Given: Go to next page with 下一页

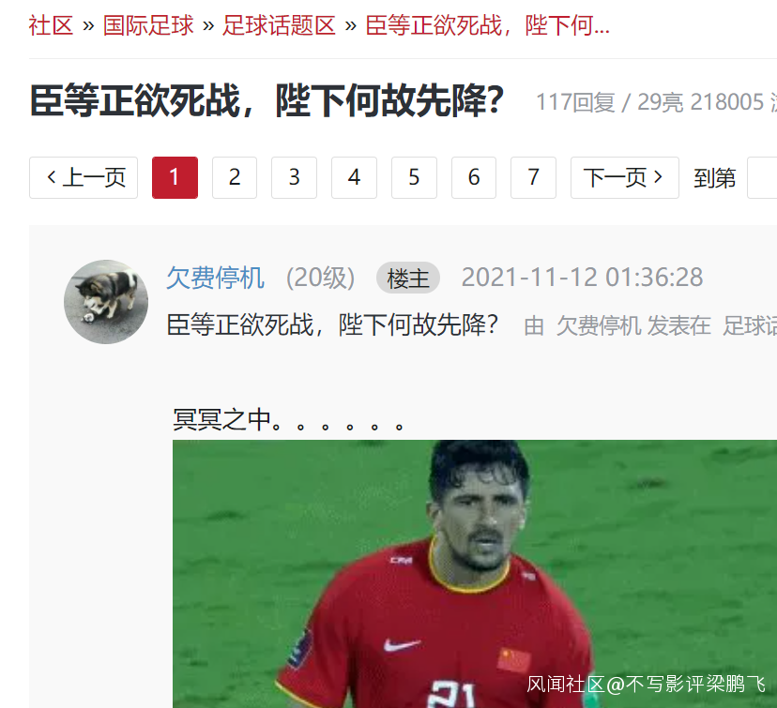Looking at the screenshot, I should (x=625, y=178).
